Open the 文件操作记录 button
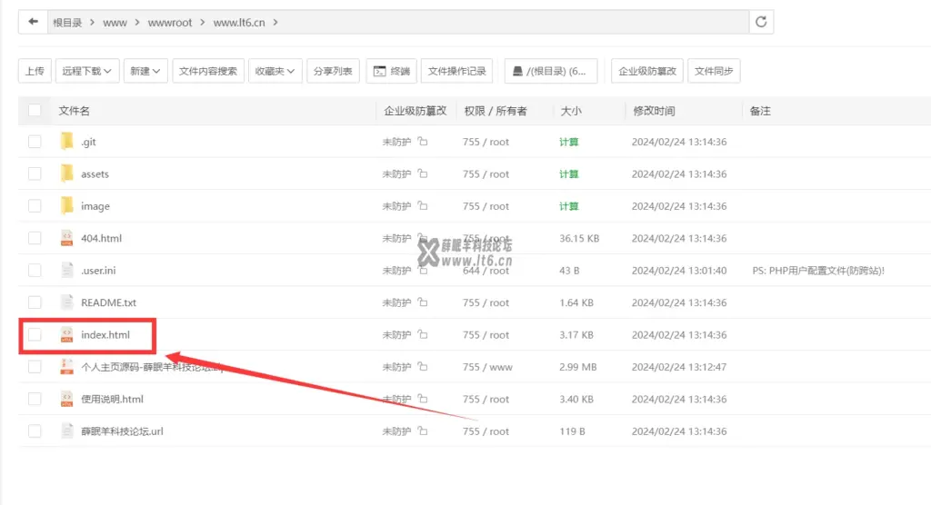Screen dimensions: 931x505 click(x=457, y=71)
